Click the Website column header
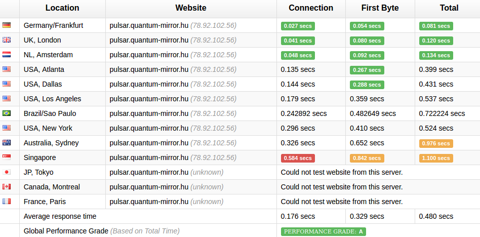 pos(191,8)
